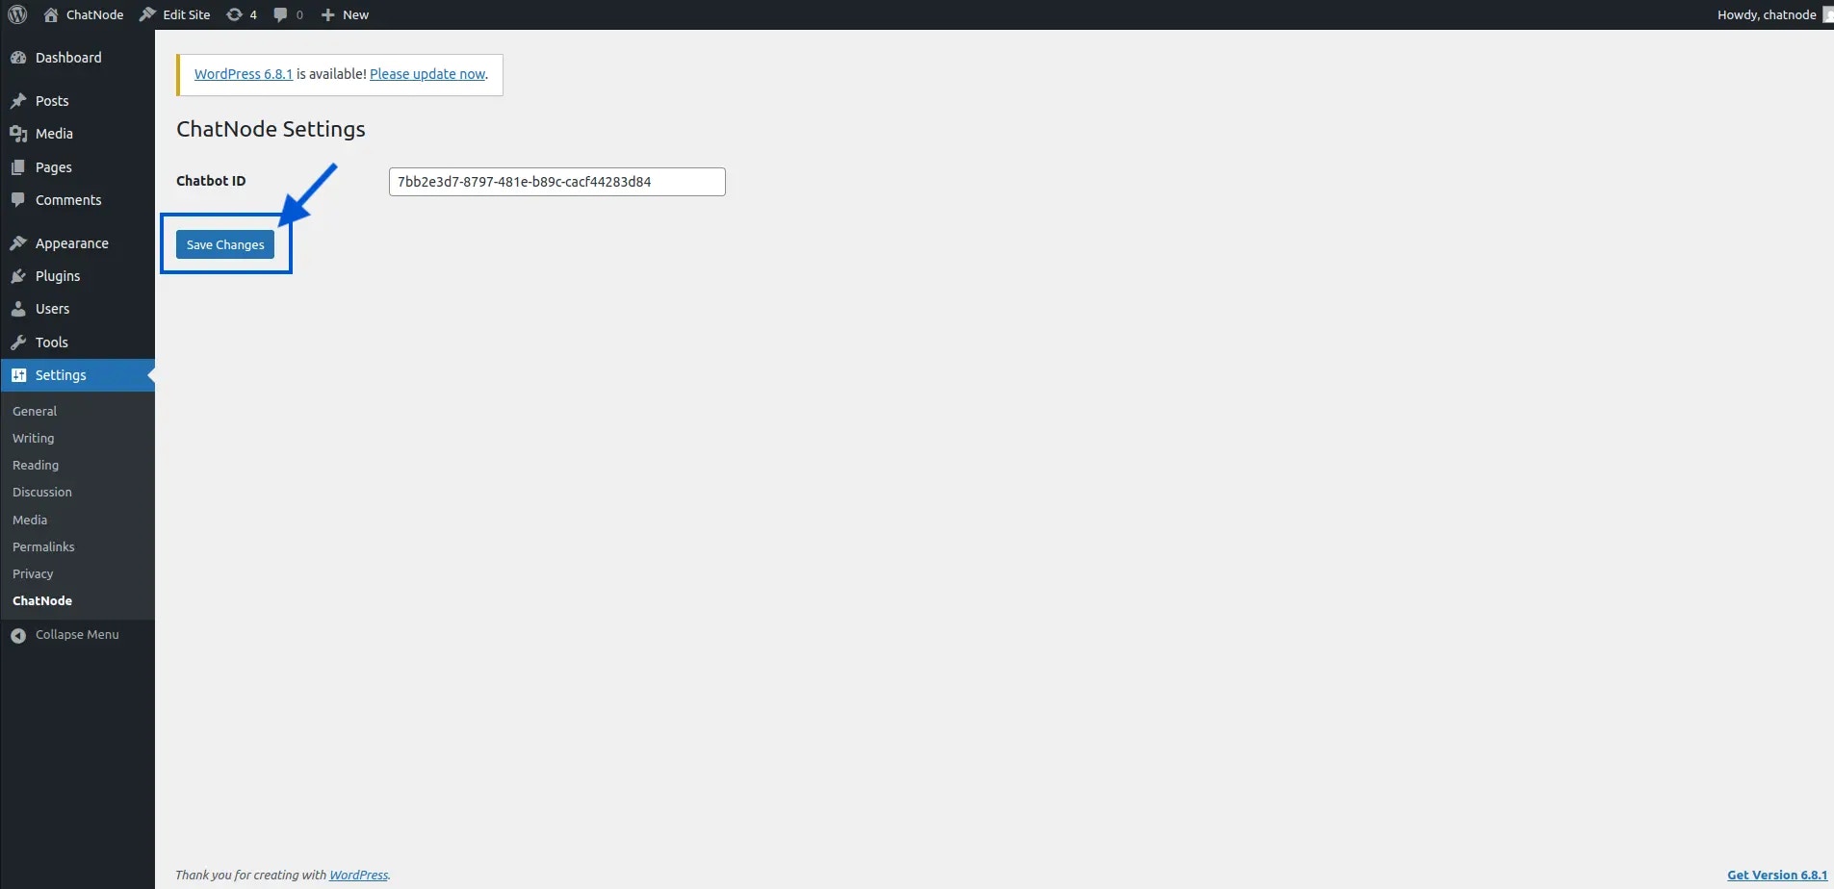Click the ChatNode Settings heading
Viewport: 1834px width, 889px height.
point(271,129)
